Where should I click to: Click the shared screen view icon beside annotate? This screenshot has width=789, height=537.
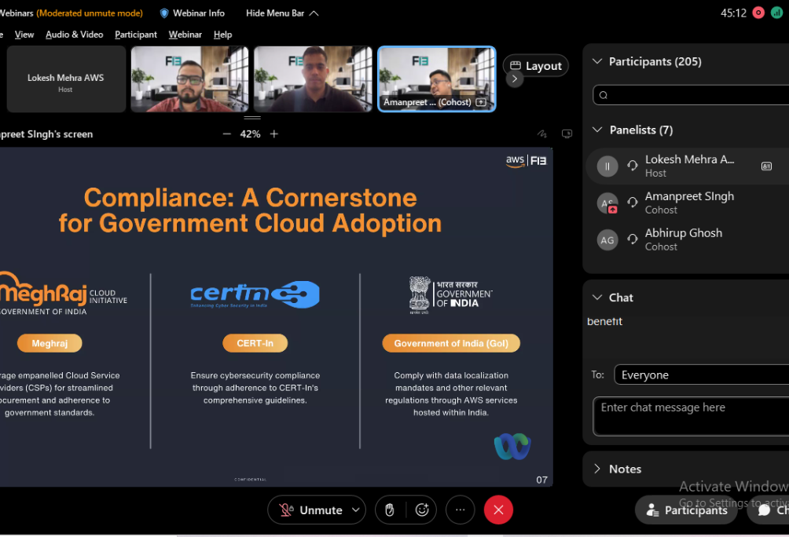[x=567, y=134]
